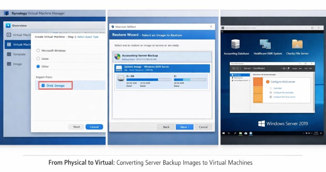Open File Explorer from the VM taskbar
Viewport: 326px width, 172px height.
tap(240, 133)
